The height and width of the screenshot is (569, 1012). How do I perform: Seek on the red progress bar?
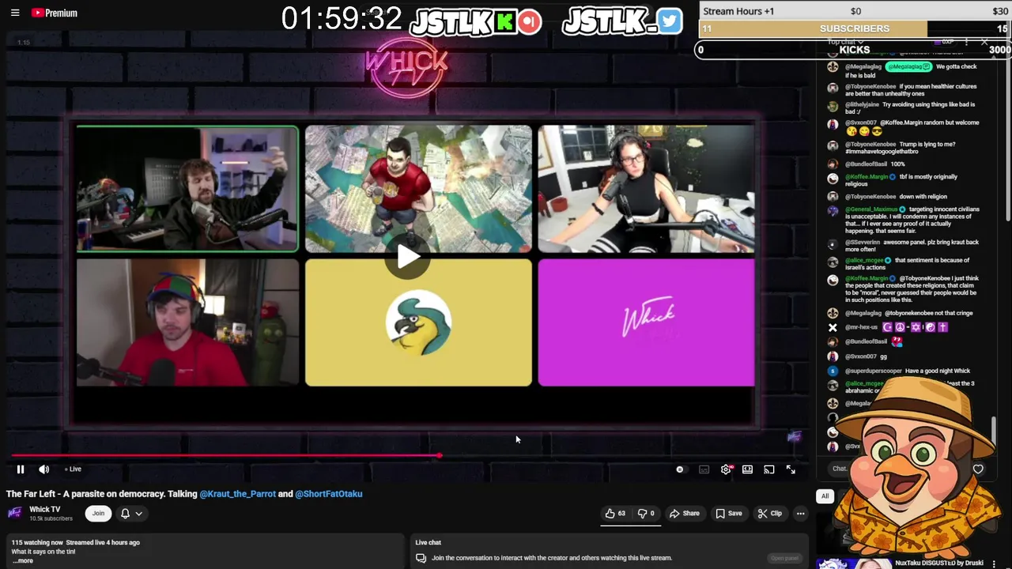[225, 456]
